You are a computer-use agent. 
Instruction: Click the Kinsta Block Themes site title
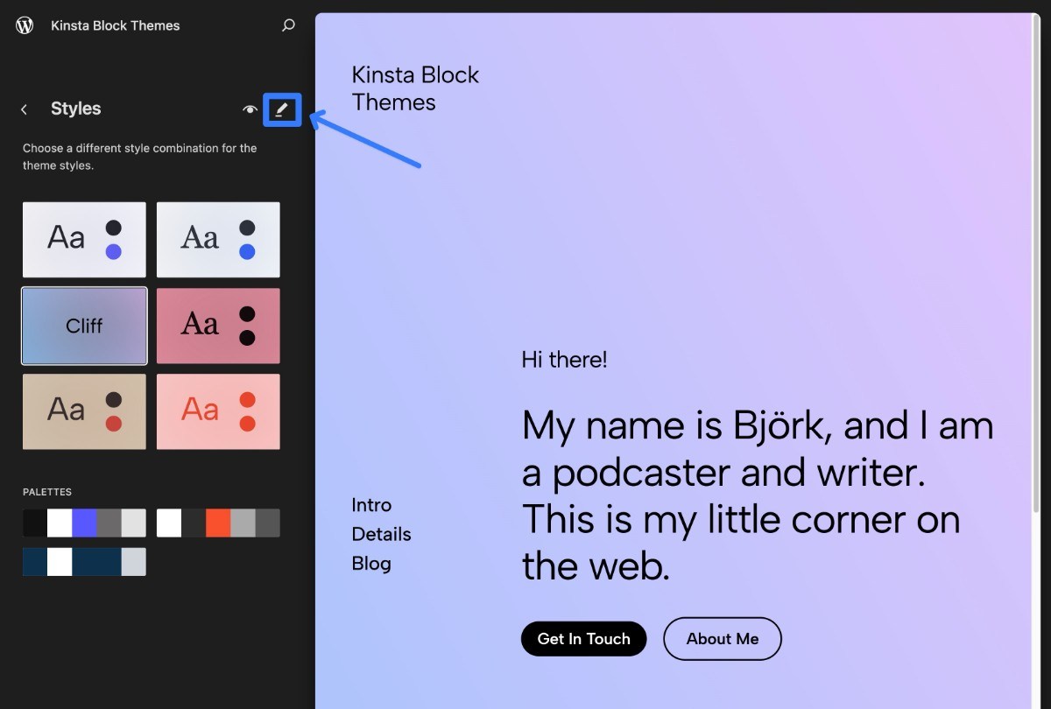pyautogui.click(x=115, y=25)
